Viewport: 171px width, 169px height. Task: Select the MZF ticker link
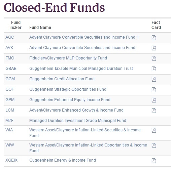[x=9, y=121]
